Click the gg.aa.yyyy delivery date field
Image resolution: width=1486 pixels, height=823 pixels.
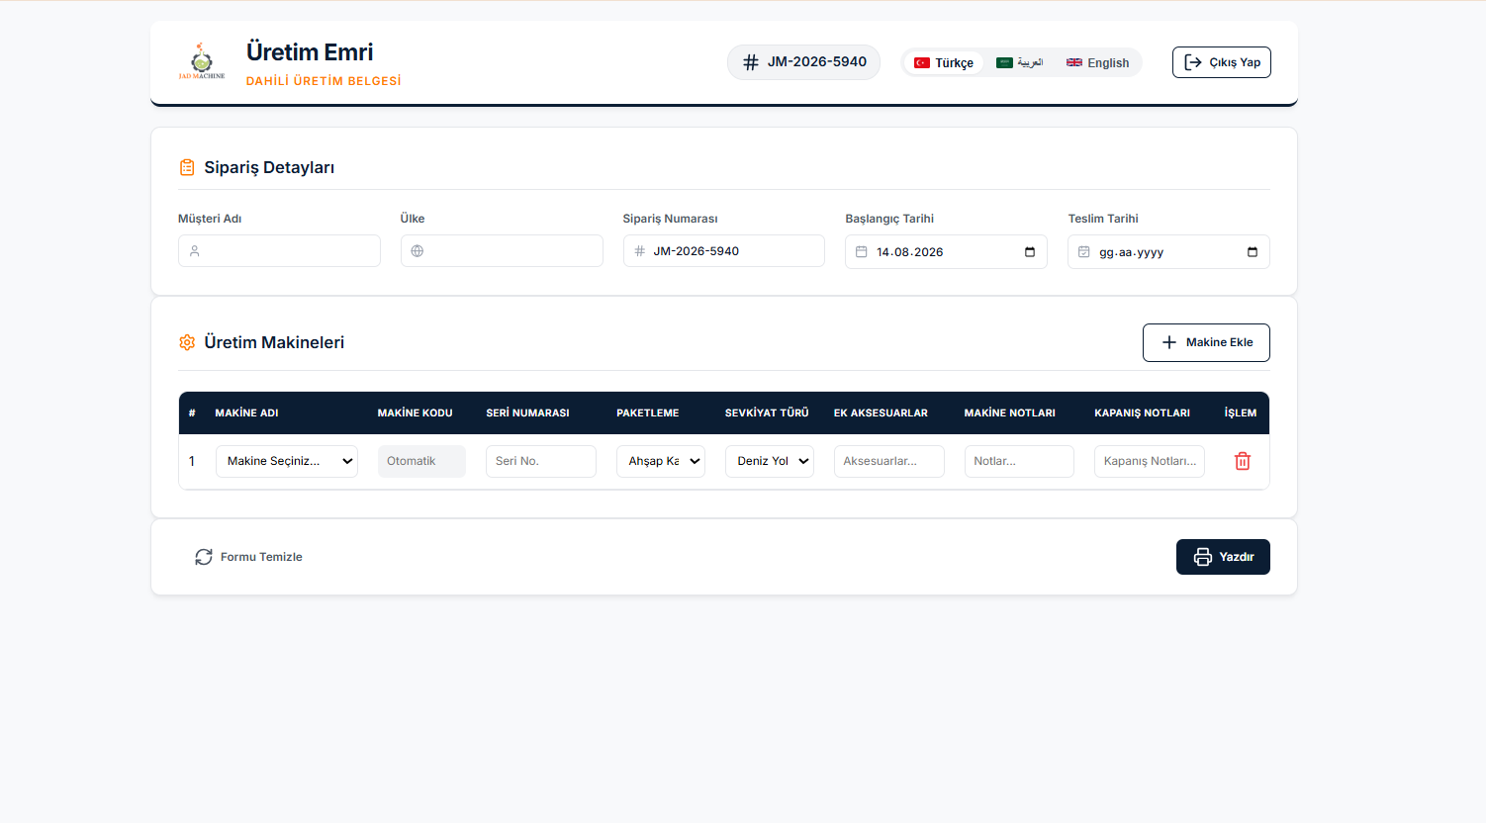1168,252
